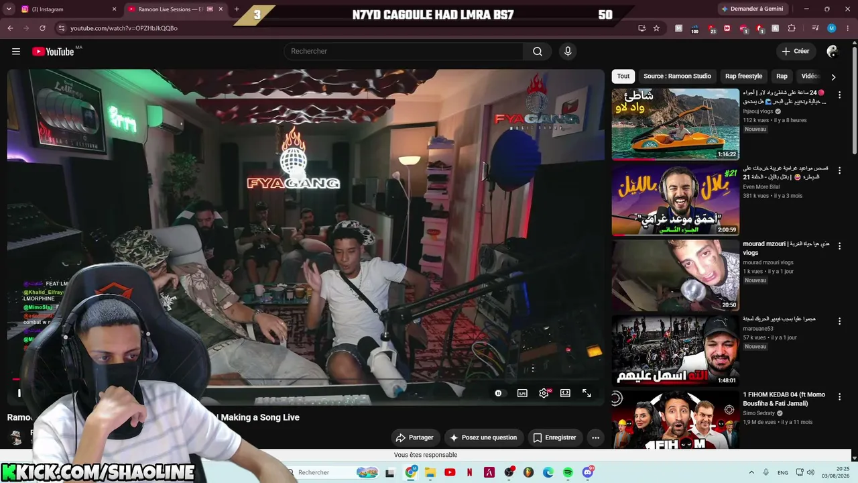Open Discord from the taskbar
The width and height of the screenshot is (858, 483).
[588, 473]
